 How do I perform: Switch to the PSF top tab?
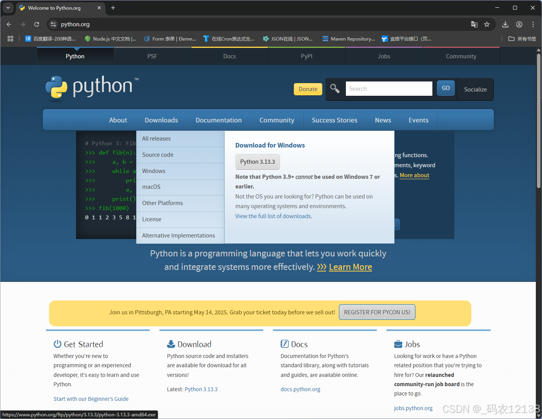click(x=152, y=56)
